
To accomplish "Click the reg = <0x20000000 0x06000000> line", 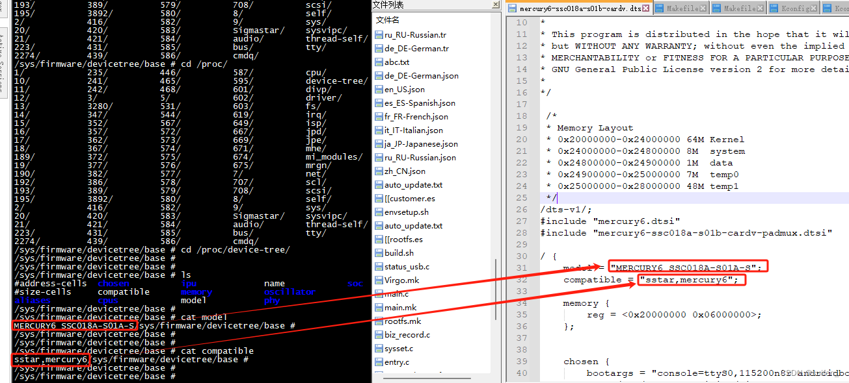I will [673, 315].
